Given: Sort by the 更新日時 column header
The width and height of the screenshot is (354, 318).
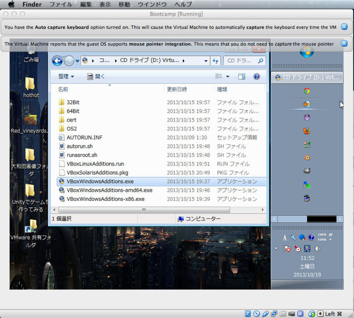Looking at the screenshot, I should (177, 90).
